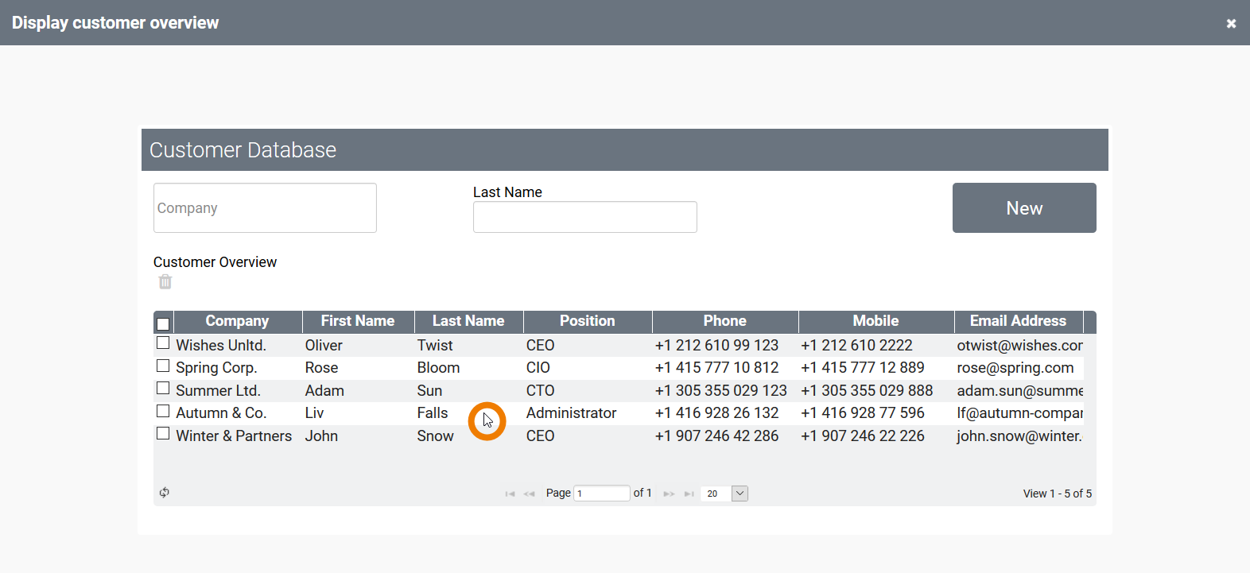Click the otwist@wishes email cell
Image resolution: width=1250 pixels, height=573 pixels.
click(x=1019, y=346)
